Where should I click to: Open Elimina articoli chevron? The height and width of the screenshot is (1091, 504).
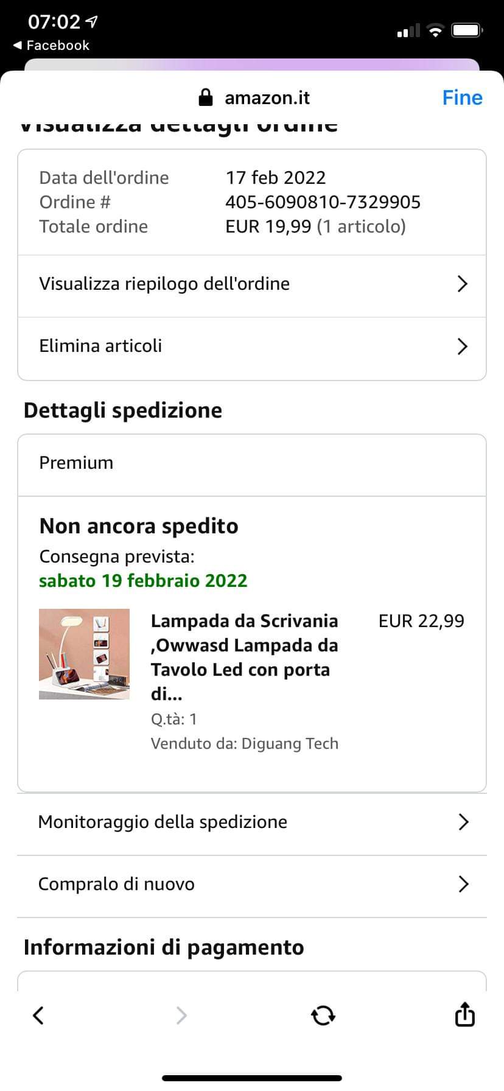point(463,346)
